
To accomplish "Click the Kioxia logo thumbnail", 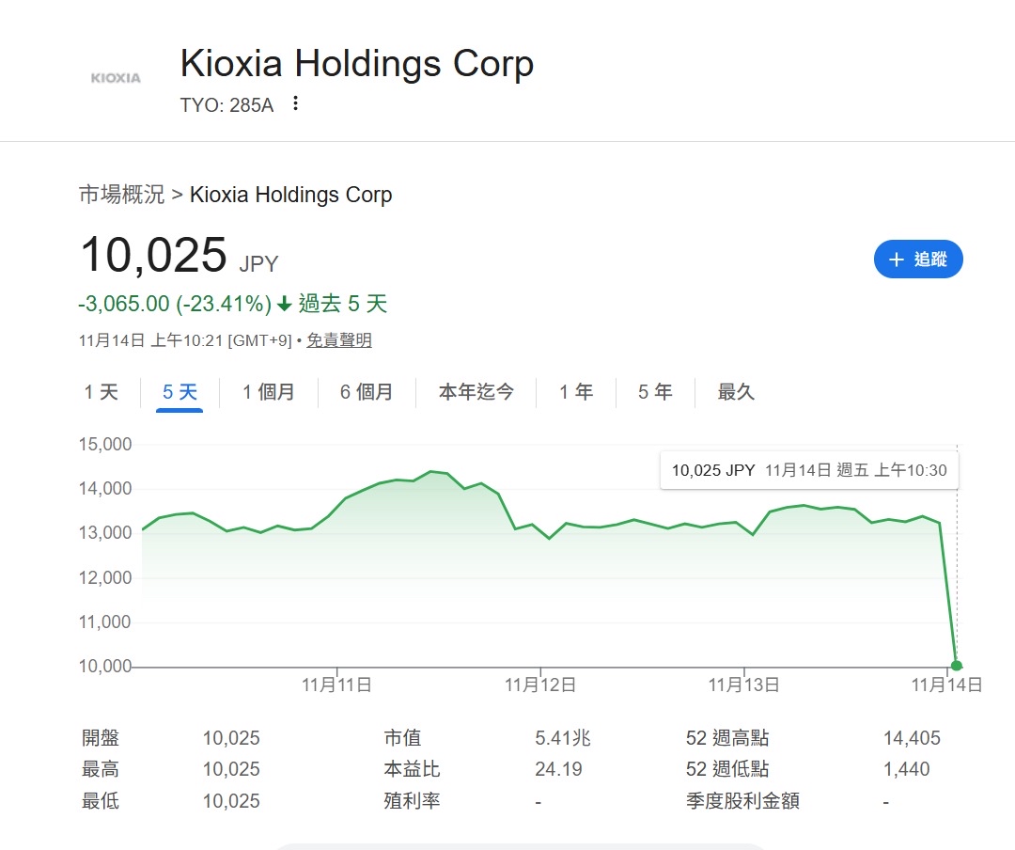I will click(x=116, y=78).
